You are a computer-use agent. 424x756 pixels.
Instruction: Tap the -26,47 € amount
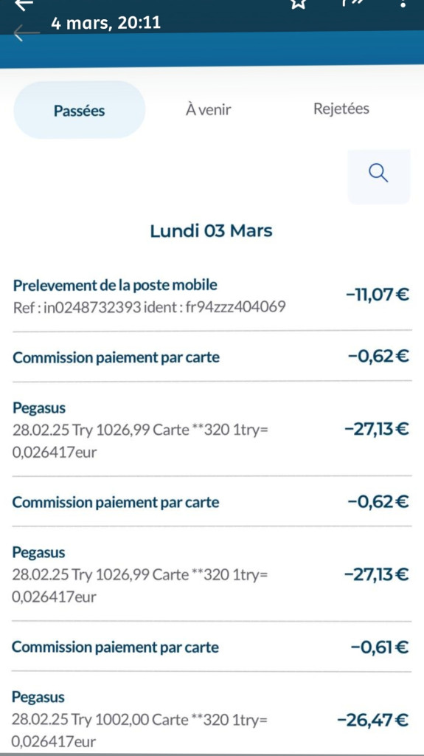[373, 721]
